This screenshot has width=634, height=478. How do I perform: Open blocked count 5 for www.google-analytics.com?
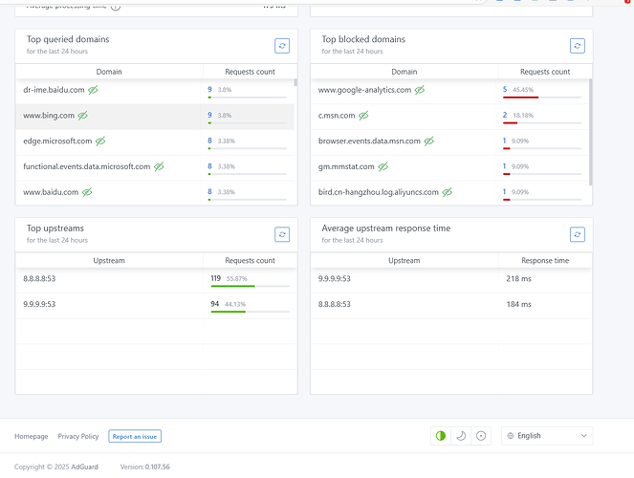505,89
